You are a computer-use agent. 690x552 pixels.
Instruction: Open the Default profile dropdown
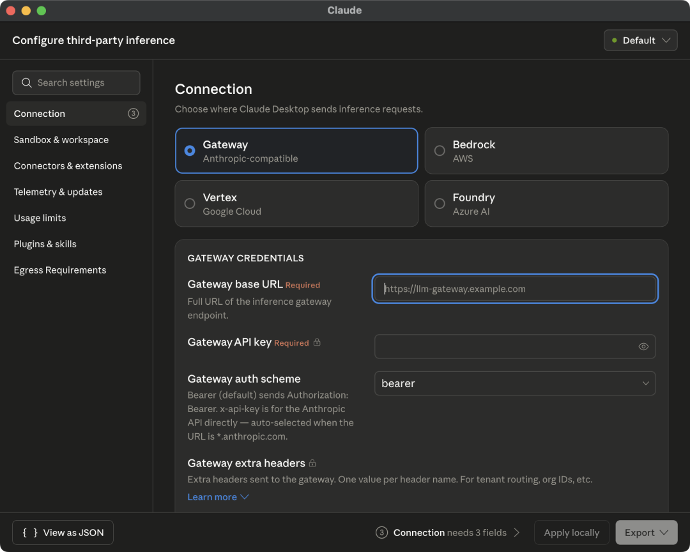pos(640,40)
